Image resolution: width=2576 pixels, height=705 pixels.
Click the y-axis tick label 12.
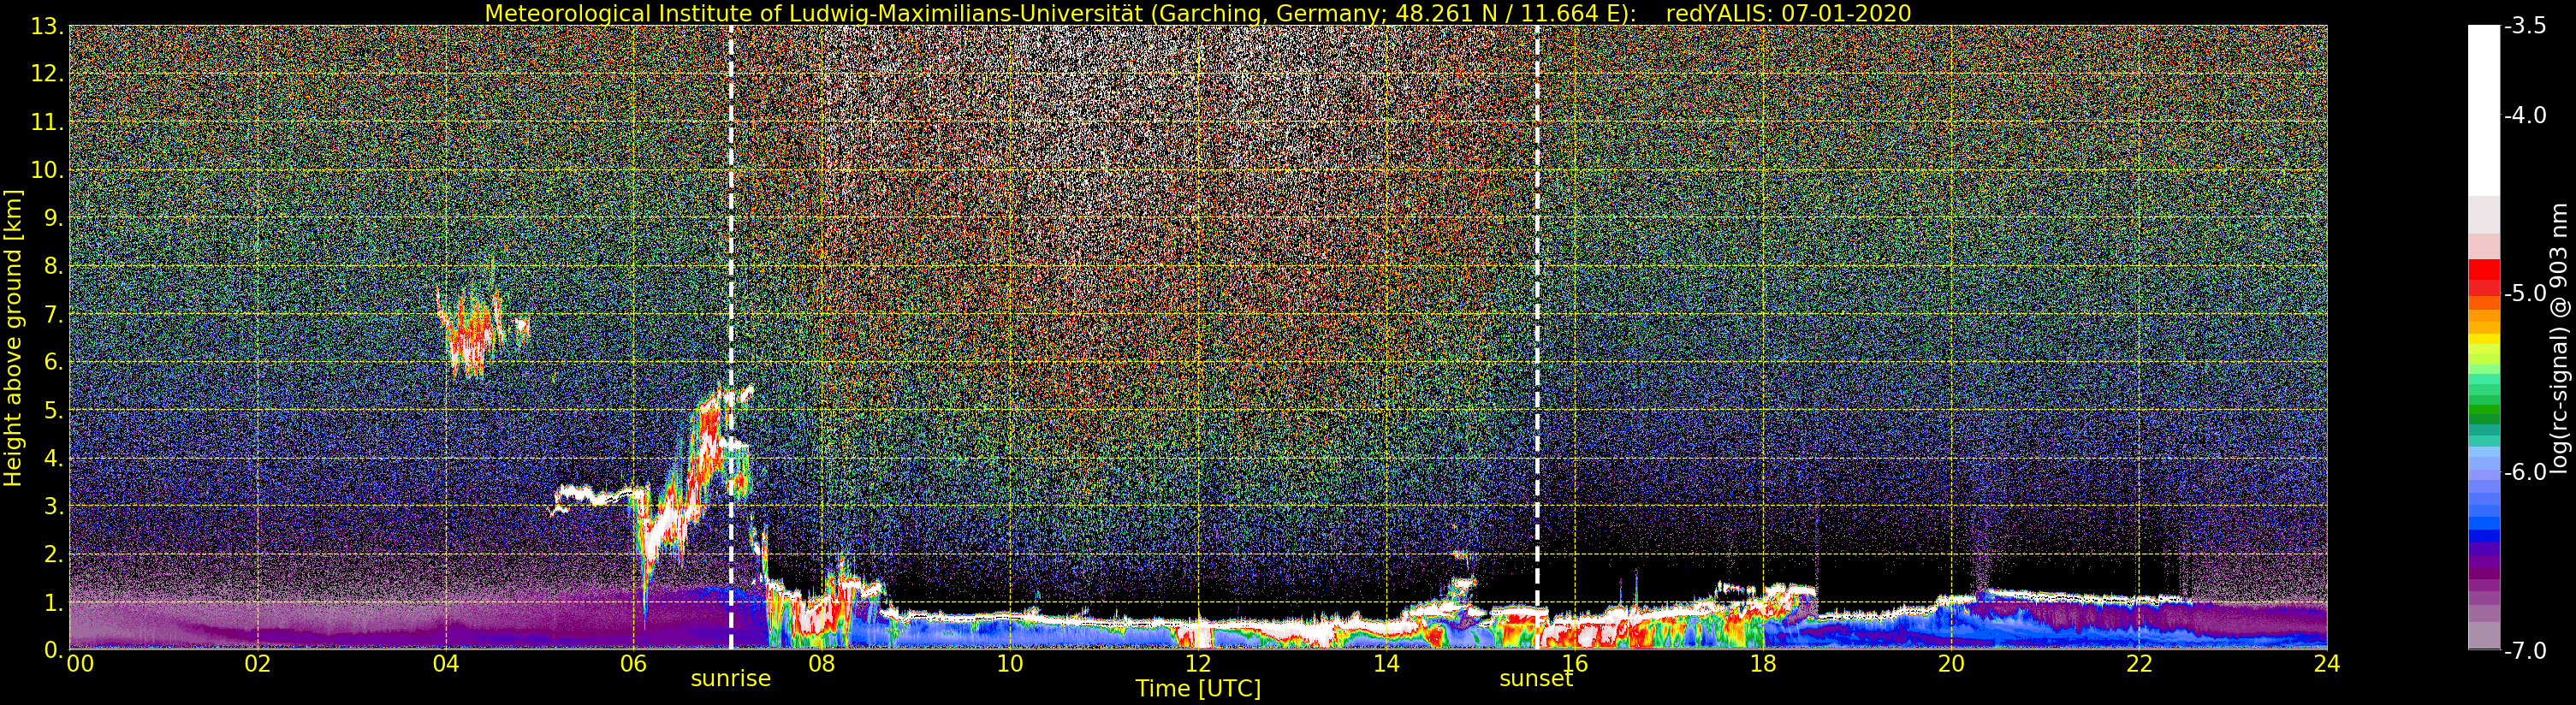[x=47, y=75]
